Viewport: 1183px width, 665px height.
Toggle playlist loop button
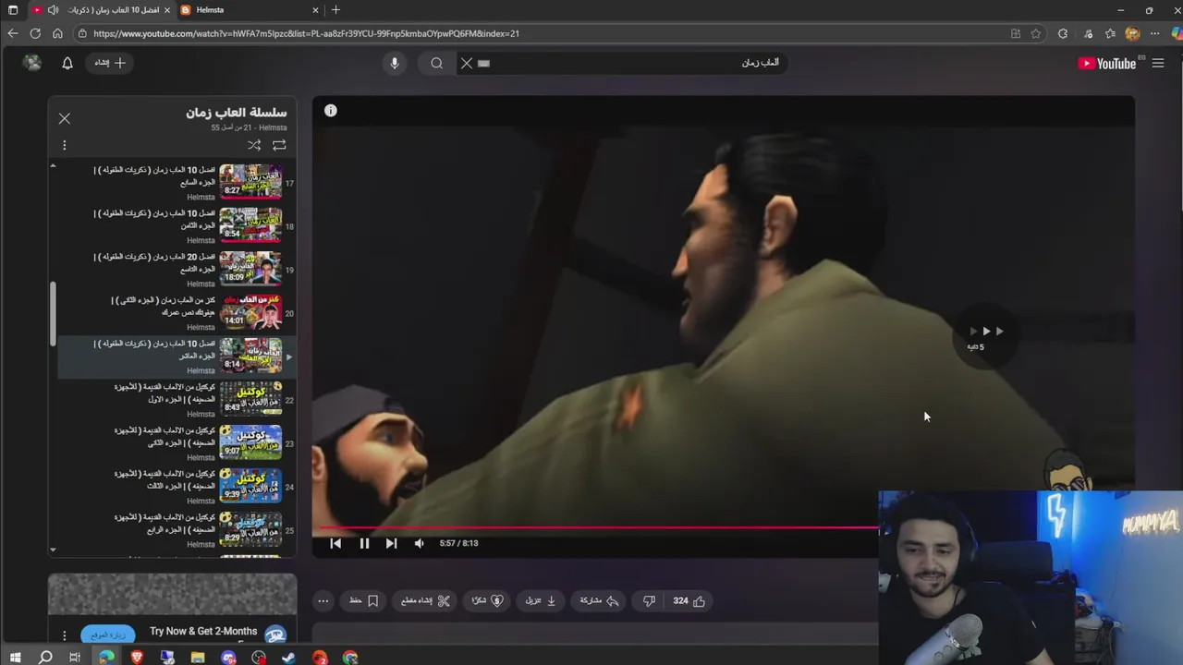pos(279,145)
